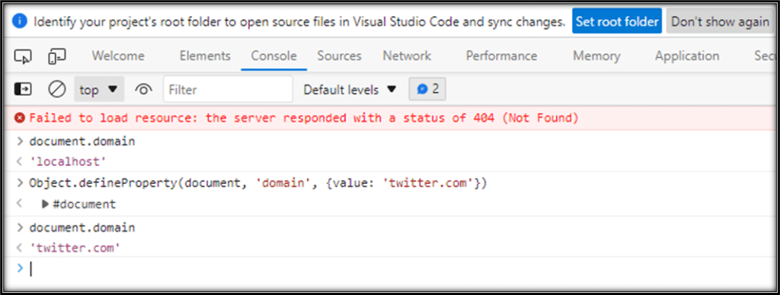The image size is (780, 295).
Task: Expand the #document result triangle
Action: (x=45, y=204)
